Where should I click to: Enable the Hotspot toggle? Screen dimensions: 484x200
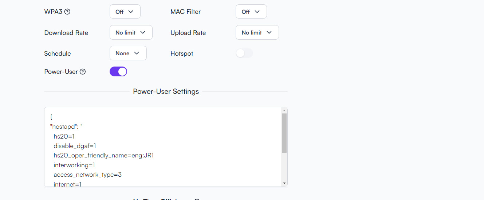(244, 53)
